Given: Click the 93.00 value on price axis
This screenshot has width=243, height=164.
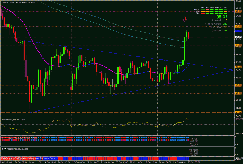Looking at the screenshot, I should pyautogui.click(x=238, y=77).
